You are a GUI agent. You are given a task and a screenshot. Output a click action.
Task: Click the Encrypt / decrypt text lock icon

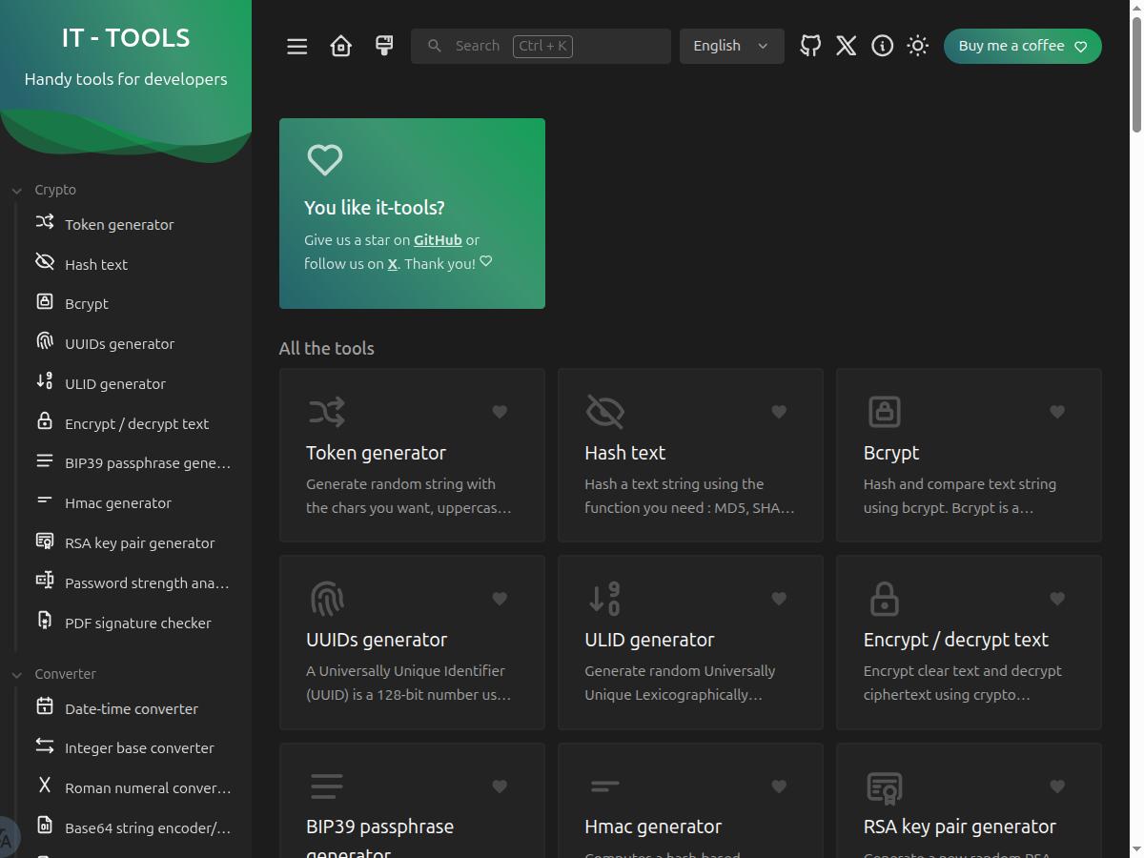(884, 598)
